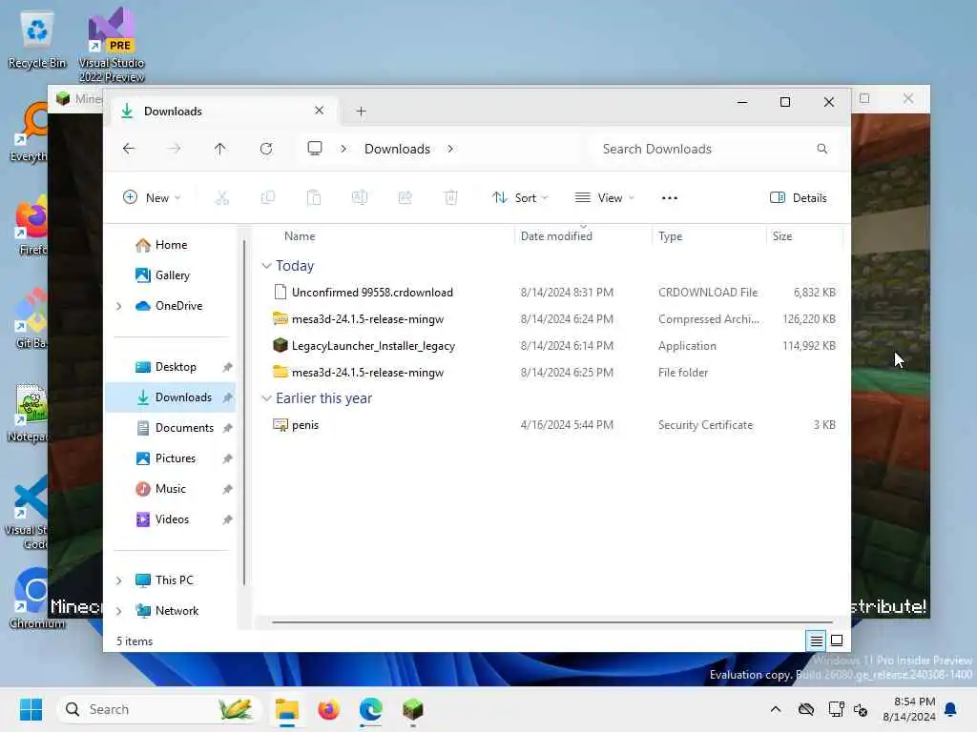Open Documents in navigation pane
The width and height of the screenshot is (977, 732).
(x=184, y=428)
